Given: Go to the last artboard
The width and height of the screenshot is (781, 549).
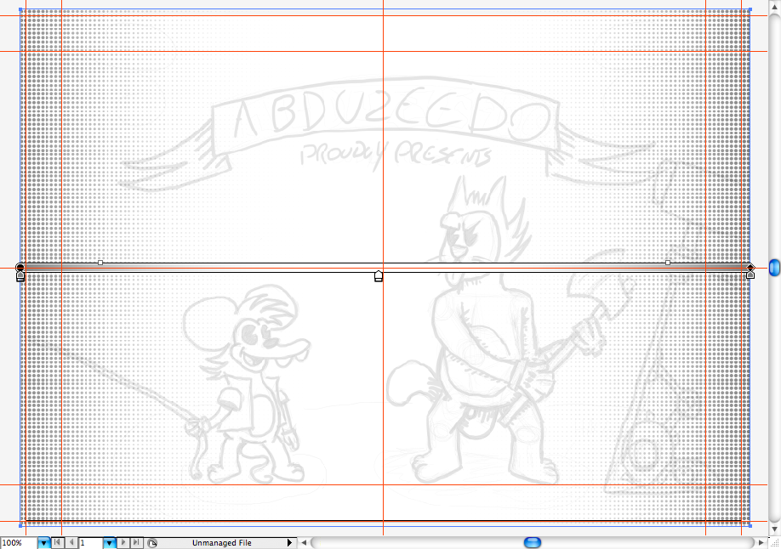Looking at the screenshot, I should 136,542.
